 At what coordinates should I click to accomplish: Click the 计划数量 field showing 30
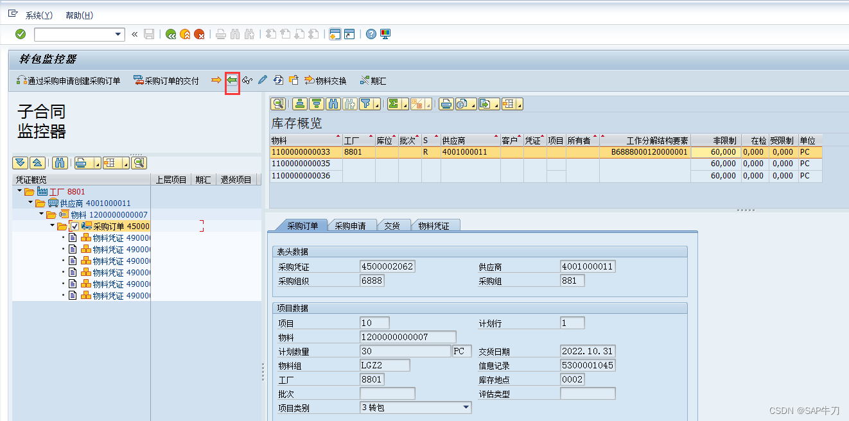coord(405,351)
